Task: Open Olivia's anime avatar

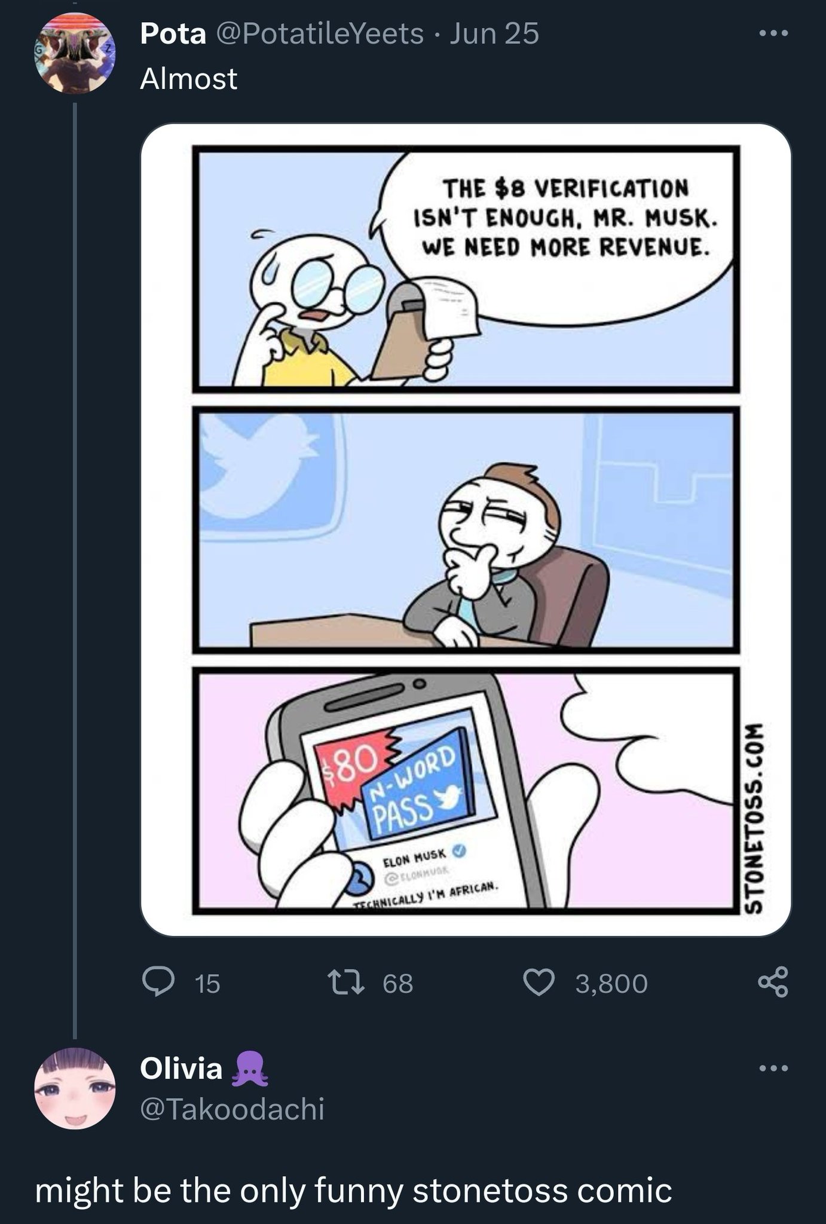Action: coord(74,1088)
